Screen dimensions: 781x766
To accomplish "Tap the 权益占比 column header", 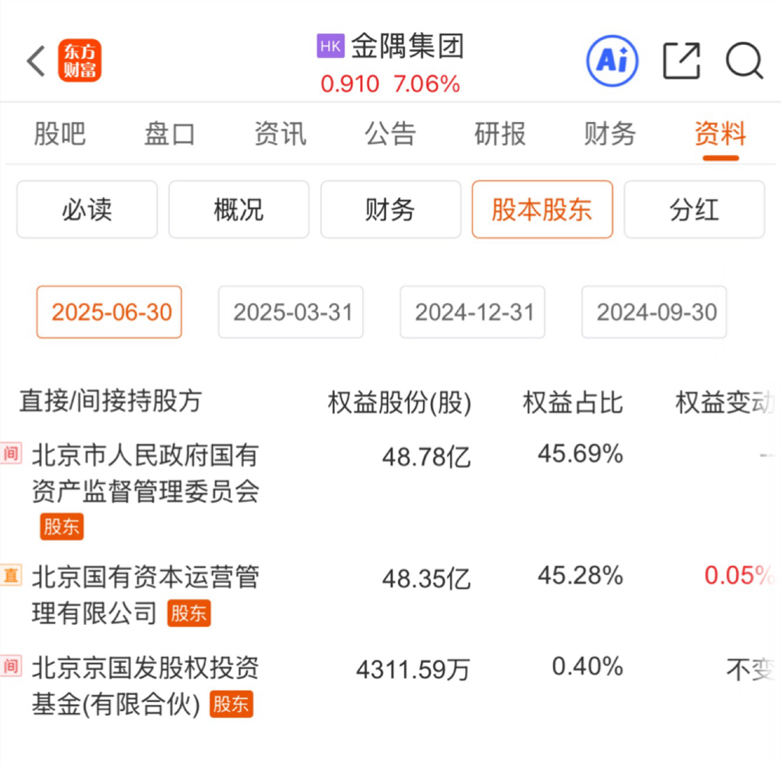I will [x=573, y=403].
